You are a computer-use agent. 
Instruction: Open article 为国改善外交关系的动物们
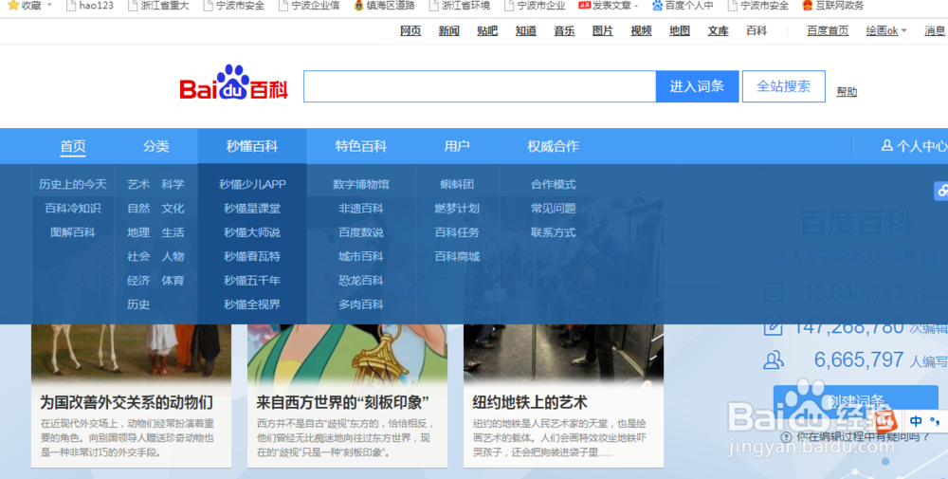(x=127, y=402)
